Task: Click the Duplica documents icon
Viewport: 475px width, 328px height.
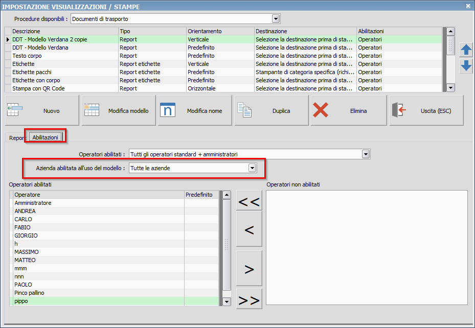Action: [x=244, y=110]
